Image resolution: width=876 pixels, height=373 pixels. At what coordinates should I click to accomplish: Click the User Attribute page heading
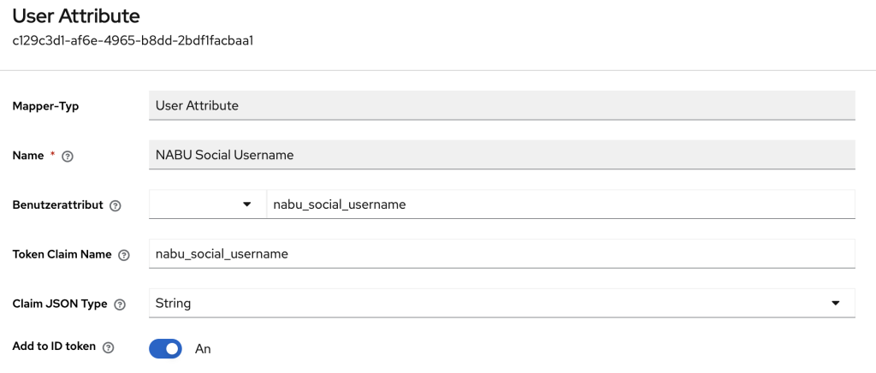[76, 15]
